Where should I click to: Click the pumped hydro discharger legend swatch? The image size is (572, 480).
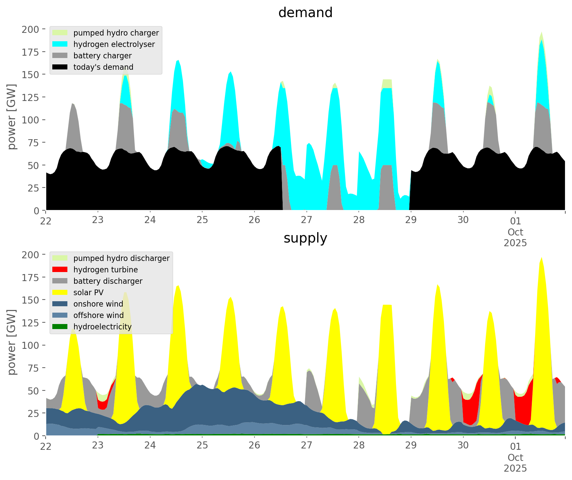[60, 258]
